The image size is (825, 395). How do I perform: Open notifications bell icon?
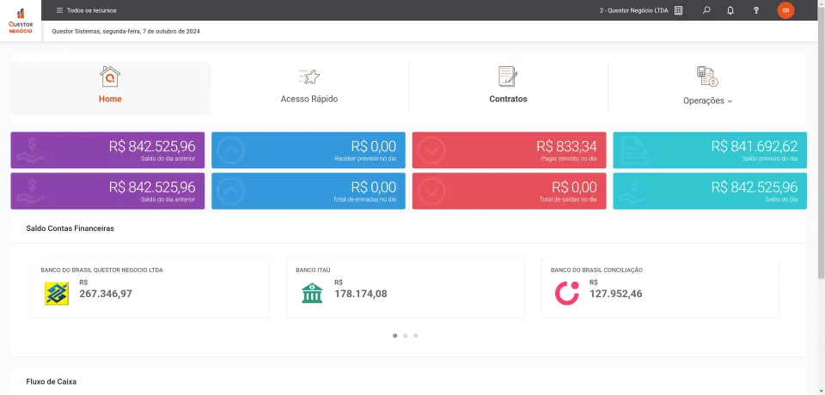point(730,10)
